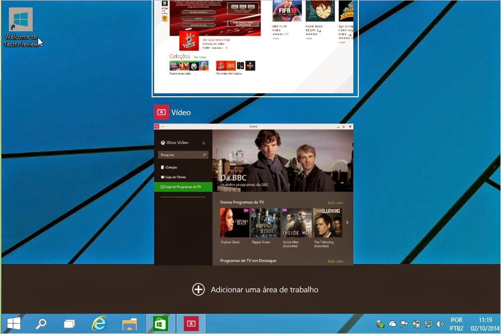Open the Start menu Windows logo
The width and height of the screenshot is (501, 334).
[14, 324]
